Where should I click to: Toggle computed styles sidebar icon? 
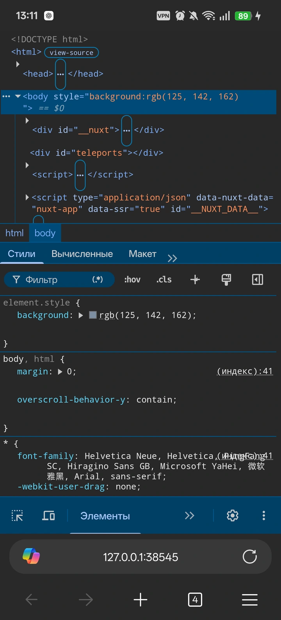[258, 279]
